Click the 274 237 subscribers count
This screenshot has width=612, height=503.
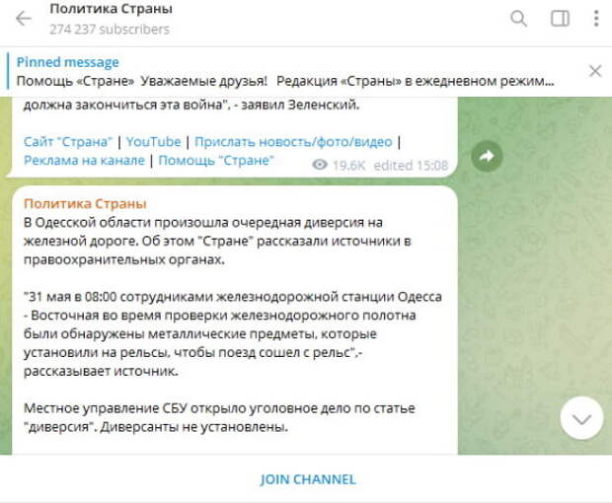point(110,30)
